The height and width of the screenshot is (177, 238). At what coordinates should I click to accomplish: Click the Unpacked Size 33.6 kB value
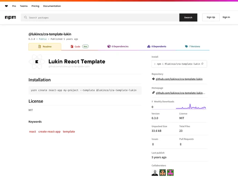coord(156,131)
